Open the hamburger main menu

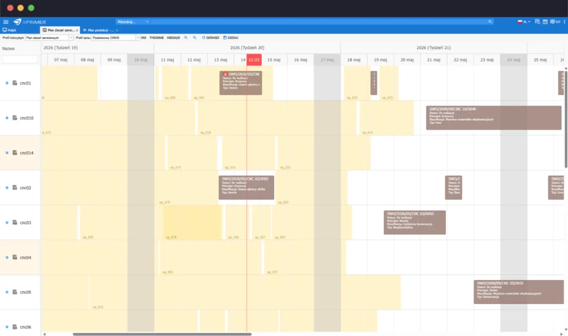[6, 22]
